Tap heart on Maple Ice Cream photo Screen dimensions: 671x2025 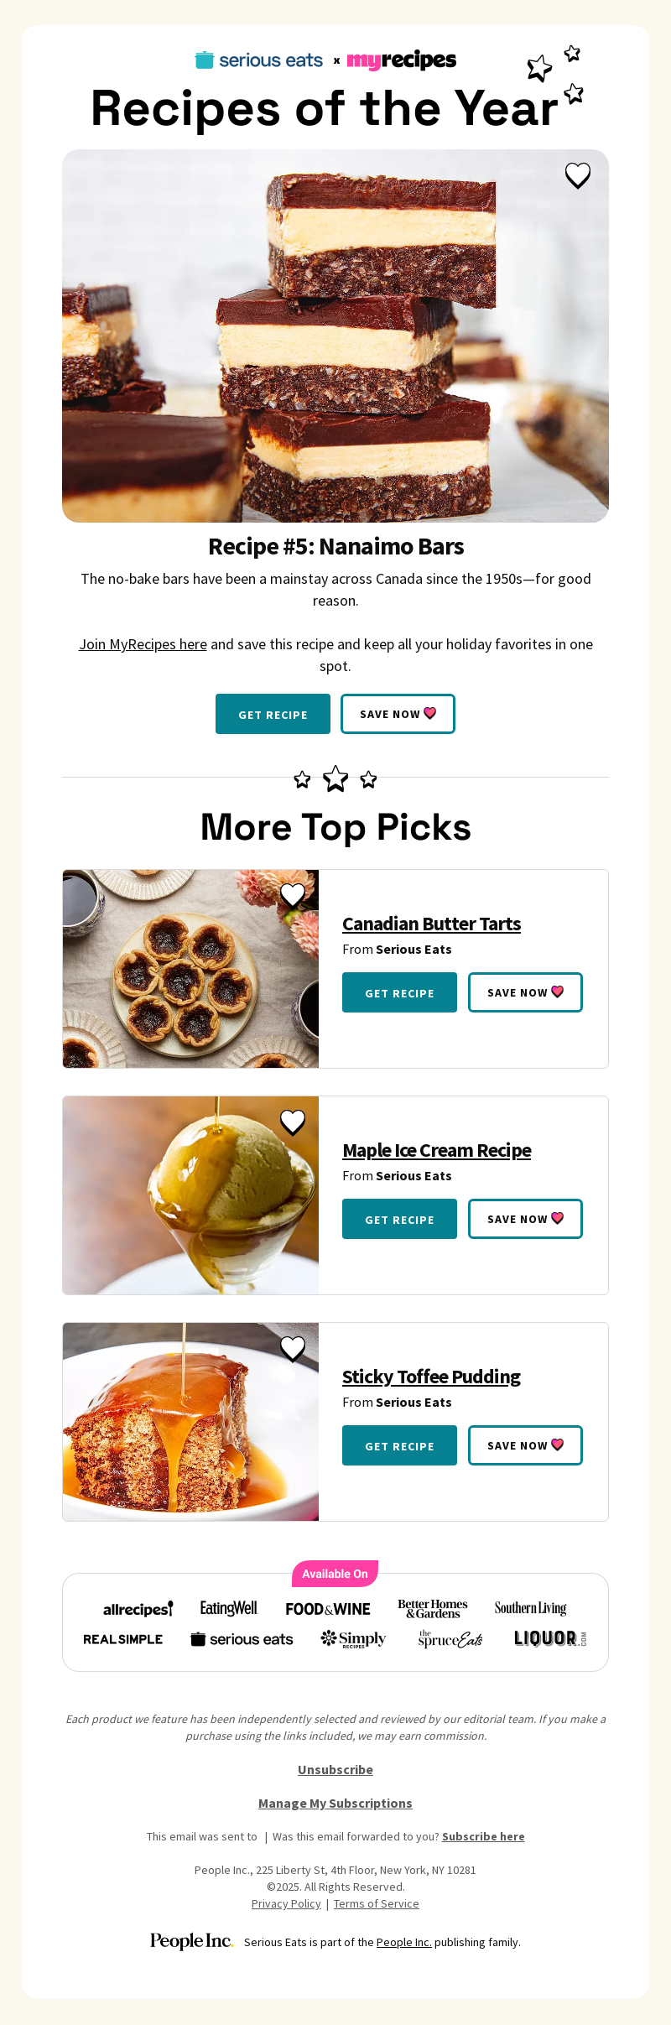coord(293,1122)
